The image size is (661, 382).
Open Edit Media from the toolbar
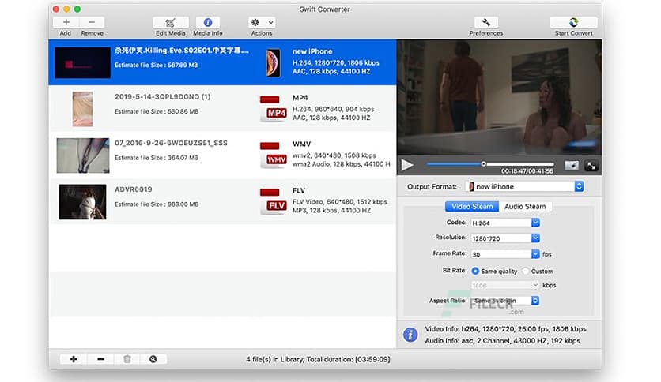[170, 22]
